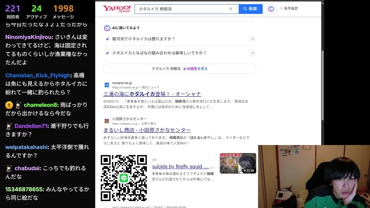370x208 pixels.
Task: Open the AI assistant icon beside search button
Action: point(271,9)
